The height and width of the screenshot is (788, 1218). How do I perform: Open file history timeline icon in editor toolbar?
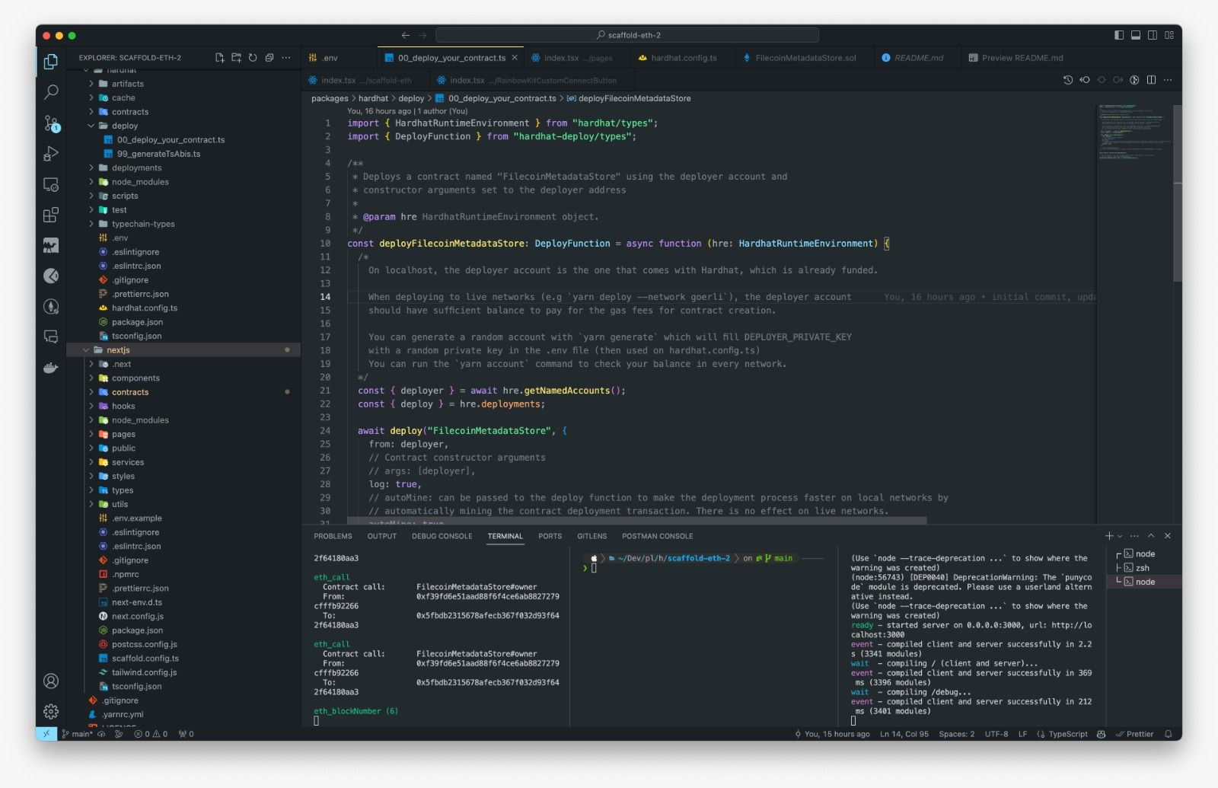(1068, 80)
